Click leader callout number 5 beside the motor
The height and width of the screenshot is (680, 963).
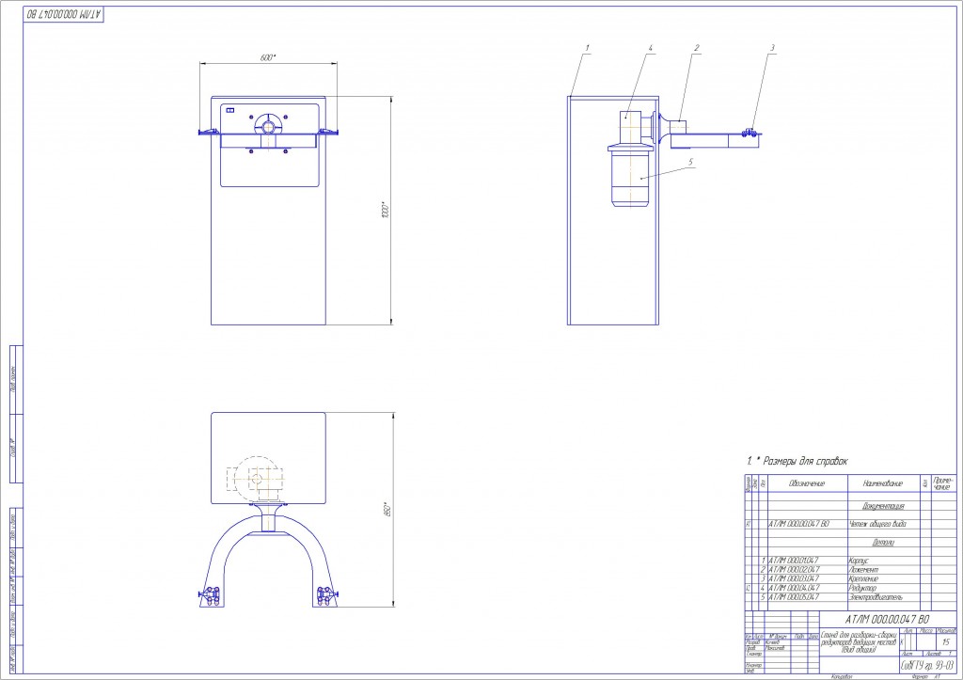[x=691, y=162]
